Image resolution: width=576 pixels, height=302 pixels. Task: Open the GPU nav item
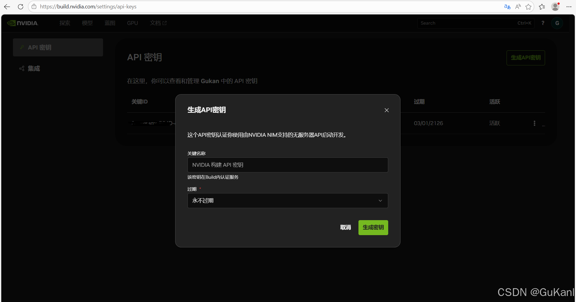(x=133, y=23)
